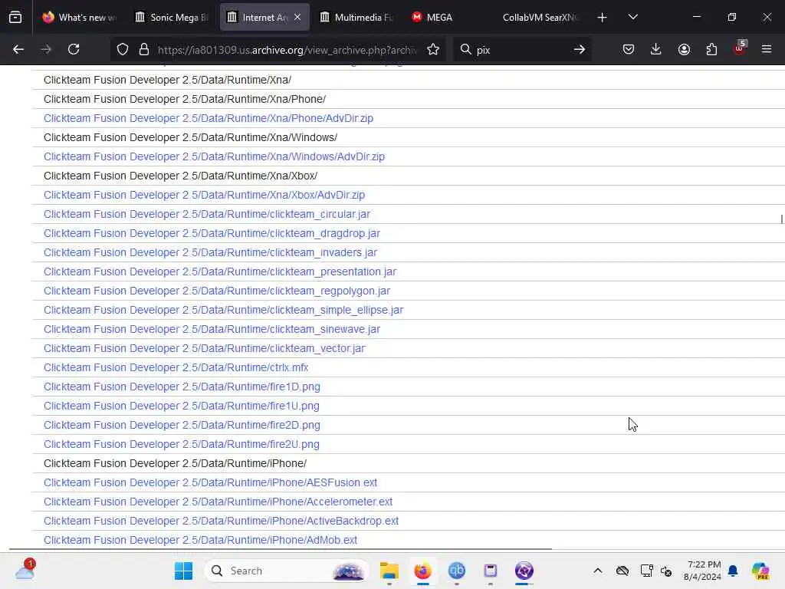Open the Xna/Xbox/AdvDir.zip link
785x589 pixels.
point(204,195)
